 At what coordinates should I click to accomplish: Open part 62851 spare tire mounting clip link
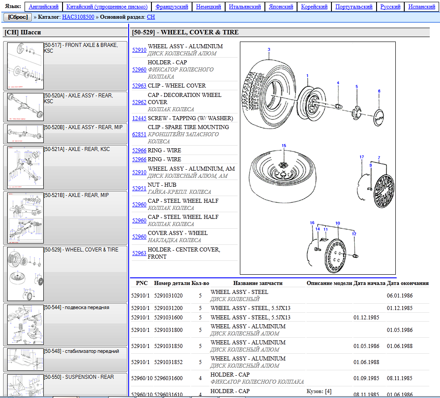[138, 134]
